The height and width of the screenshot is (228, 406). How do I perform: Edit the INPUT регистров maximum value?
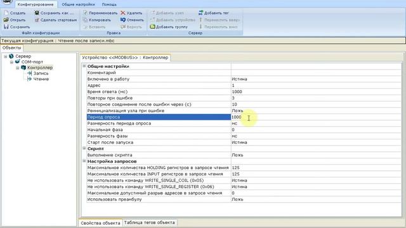(x=316, y=174)
